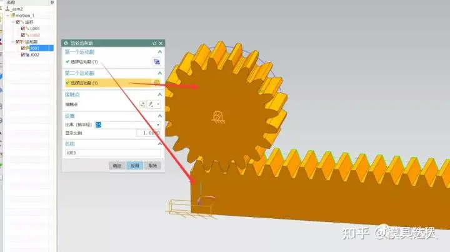Collapse the 接触点 section

click(x=160, y=94)
